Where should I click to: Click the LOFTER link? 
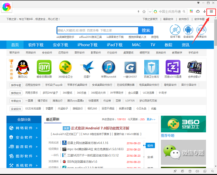tap(130, 101)
